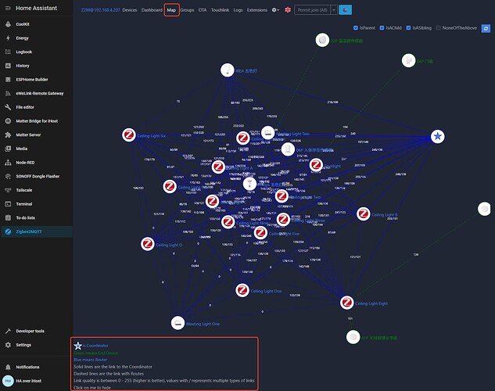The height and width of the screenshot is (391, 495).
Task: Open Zigbee2MQTT sidebar icon
Action: [8, 231]
